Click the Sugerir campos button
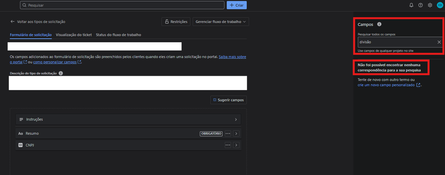 [x=229, y=100]
